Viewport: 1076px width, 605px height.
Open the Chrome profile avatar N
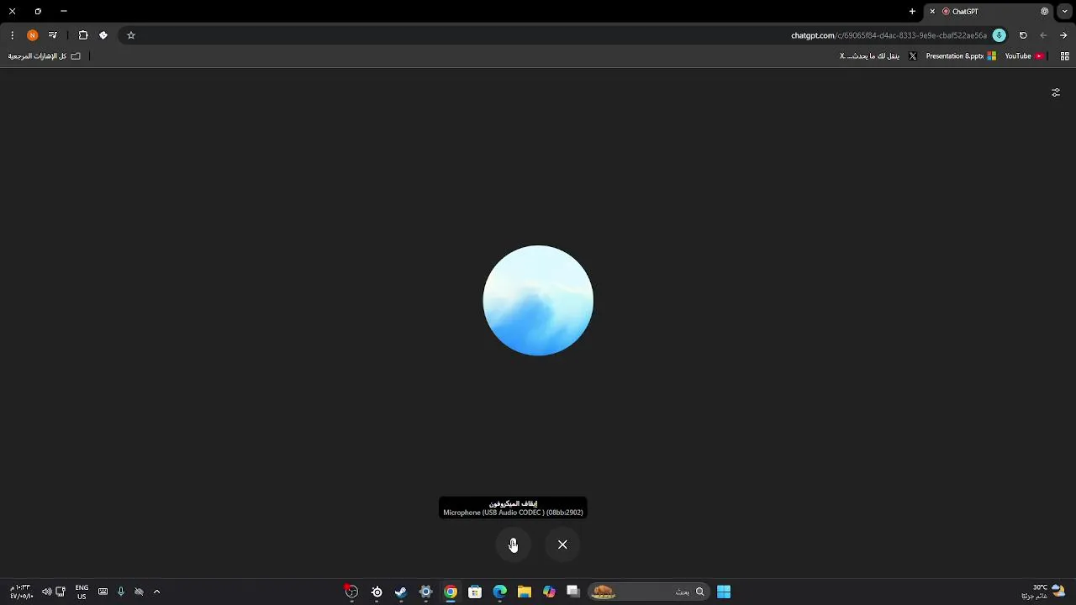pos(33,35)
